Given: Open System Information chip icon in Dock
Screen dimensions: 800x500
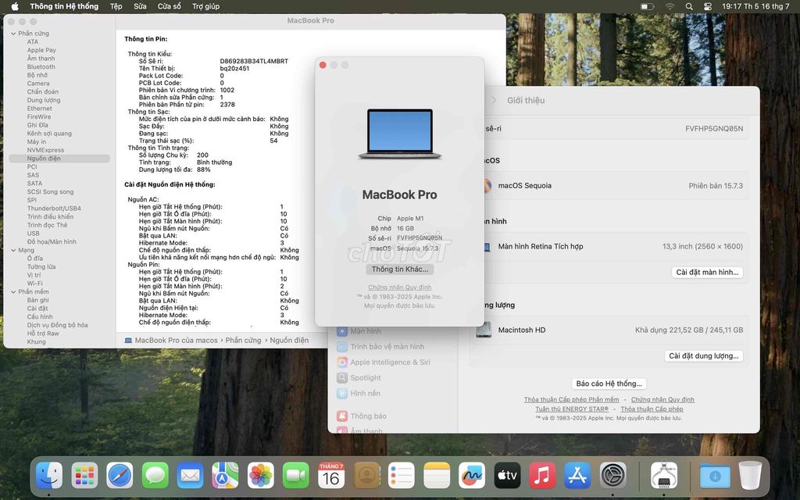Looking at the screenshot, I should (664, 475).
